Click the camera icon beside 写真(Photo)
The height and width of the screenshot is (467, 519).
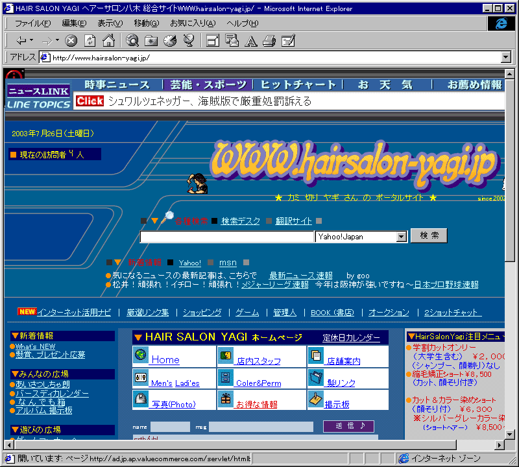[141, 399]
